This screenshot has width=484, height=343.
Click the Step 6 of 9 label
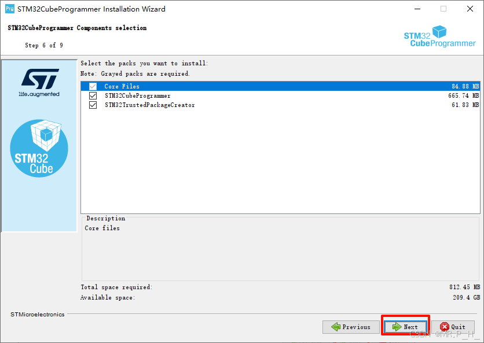44,45
